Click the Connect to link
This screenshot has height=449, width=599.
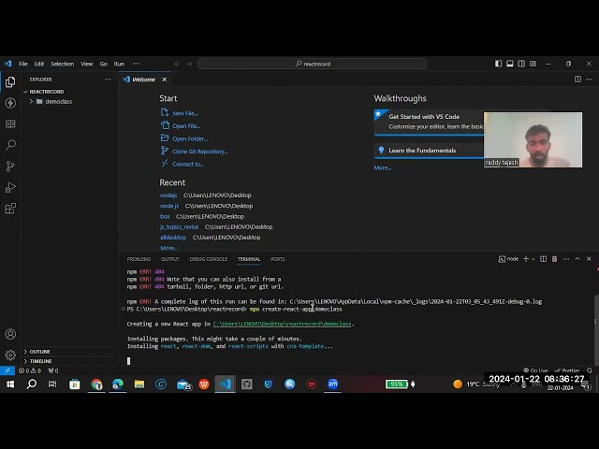tap(188, 165)
